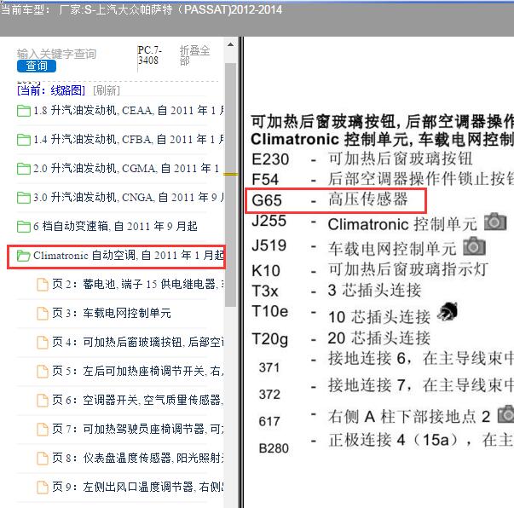Click the page icon beside 页 3

click(43, 314)
